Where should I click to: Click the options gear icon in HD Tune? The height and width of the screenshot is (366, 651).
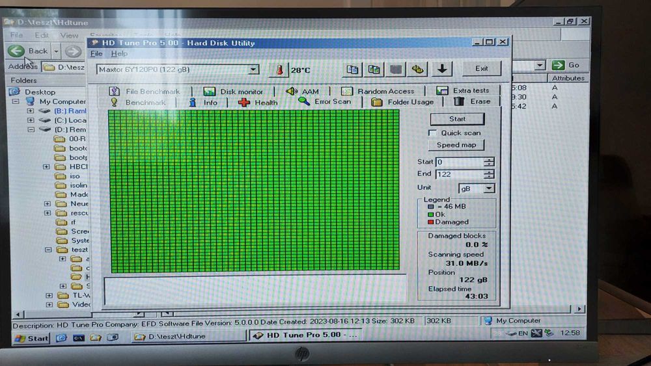[418, 69]
